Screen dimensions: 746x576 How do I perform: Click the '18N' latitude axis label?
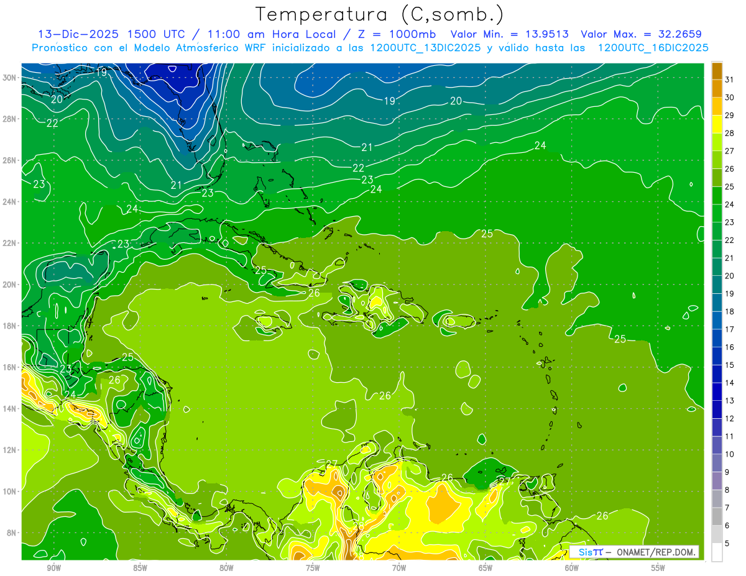click(10, 326)
